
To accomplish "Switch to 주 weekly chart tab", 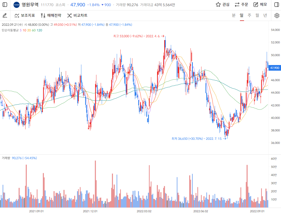I will tap(249, 15).
